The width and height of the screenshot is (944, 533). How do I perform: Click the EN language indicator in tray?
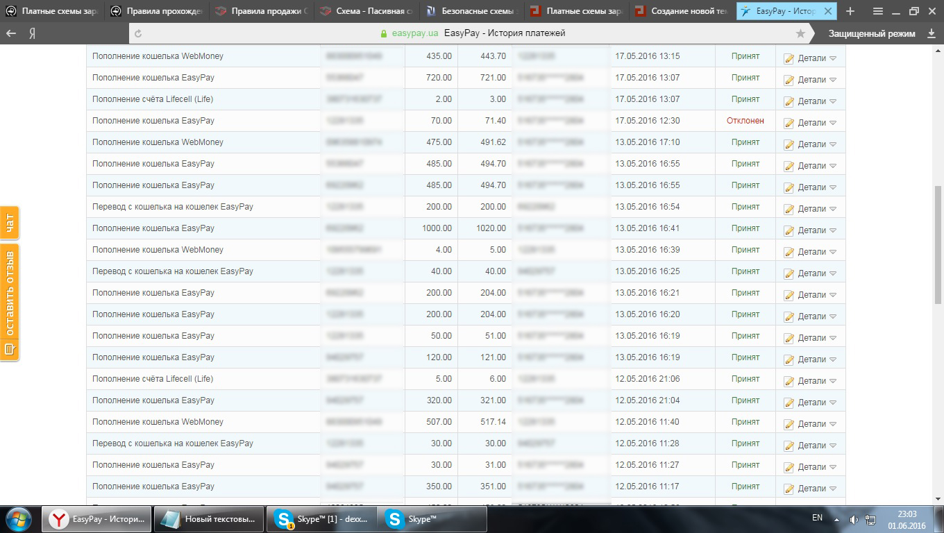click(817, 518)
